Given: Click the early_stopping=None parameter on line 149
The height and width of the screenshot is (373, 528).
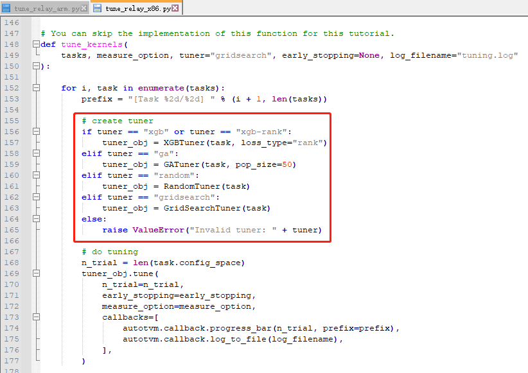Looking at the screenshot, I should click(x=331, y=56).
